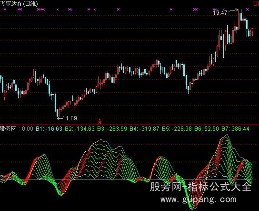Select the B3: -283.59 indicator value
Screen dimensions: 259x211
(112, 129)
